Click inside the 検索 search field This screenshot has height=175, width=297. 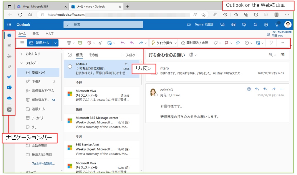(x=103, y=24)
